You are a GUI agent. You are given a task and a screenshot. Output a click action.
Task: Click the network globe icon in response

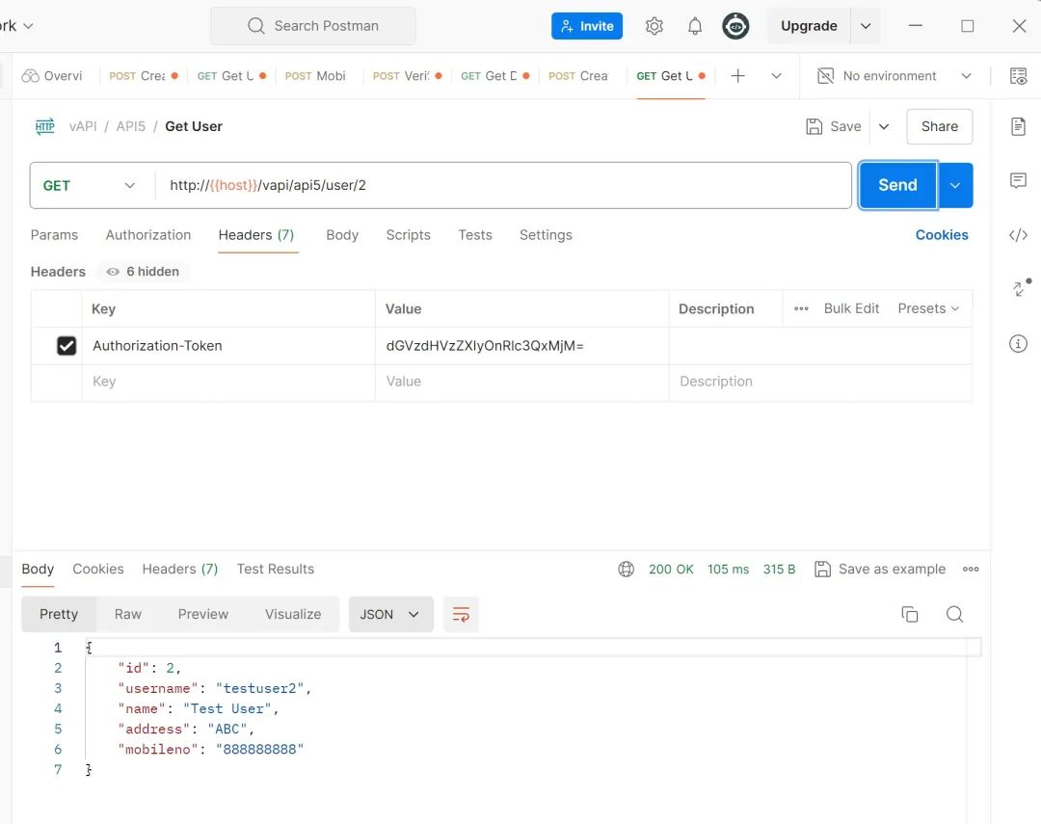[x=627, y=569]
